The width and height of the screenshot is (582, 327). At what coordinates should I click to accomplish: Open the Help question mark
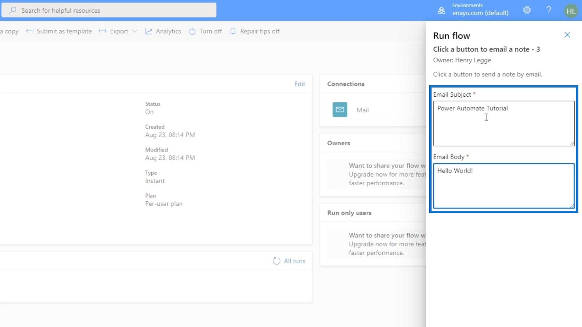tap(549, 10)
